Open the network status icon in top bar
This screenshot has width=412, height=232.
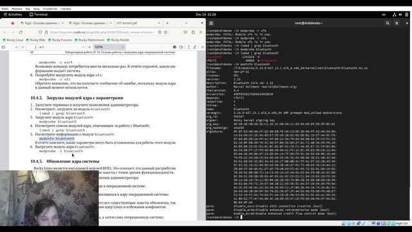[394, 15]
